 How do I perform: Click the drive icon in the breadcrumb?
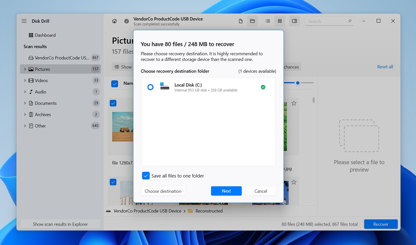coord(108,211)
